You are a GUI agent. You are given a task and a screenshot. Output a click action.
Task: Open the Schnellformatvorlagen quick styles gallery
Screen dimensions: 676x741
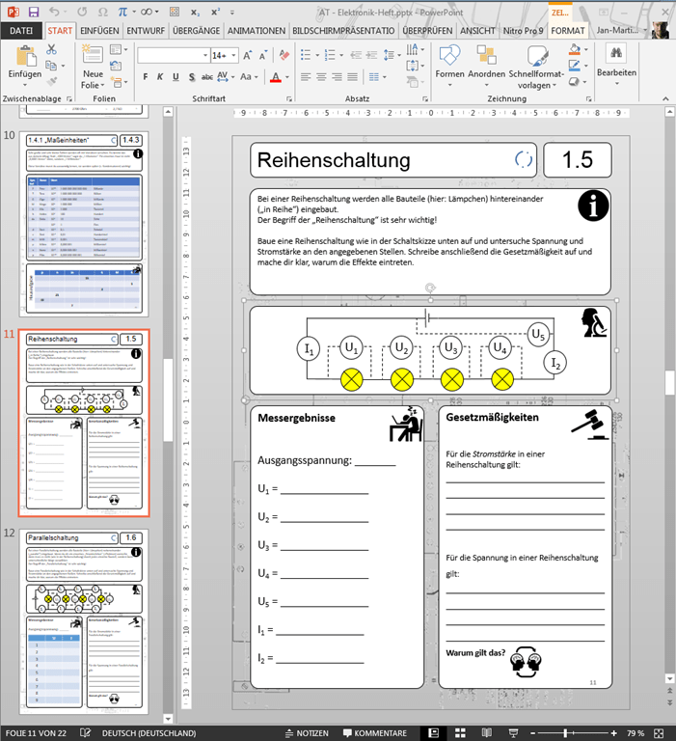(536, 67)
